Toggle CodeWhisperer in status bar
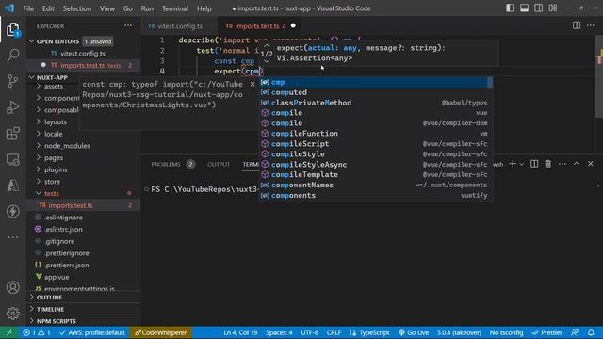Screen dimensions: 603x339 click(161, 332)
